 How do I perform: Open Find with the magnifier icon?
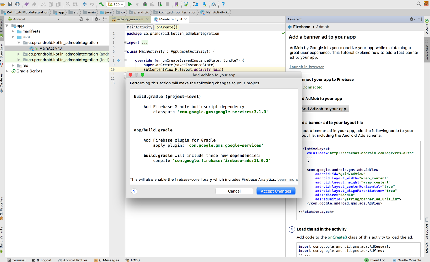[x=68, y=4]
